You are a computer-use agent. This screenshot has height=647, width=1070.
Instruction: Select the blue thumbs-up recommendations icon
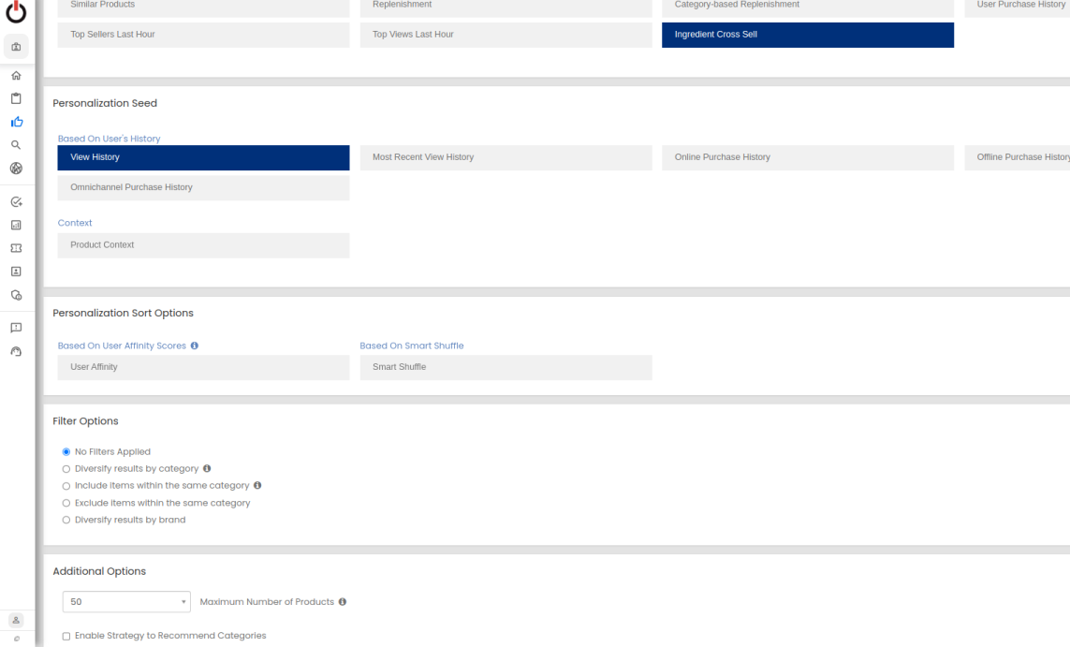[16, 122]
